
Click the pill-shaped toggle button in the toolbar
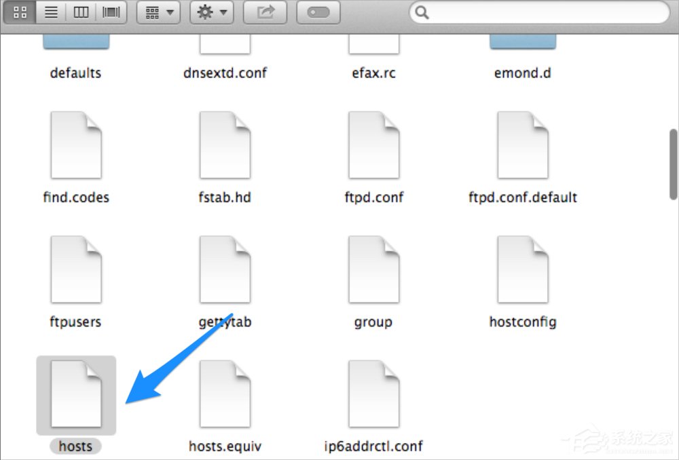pos(318,12)
